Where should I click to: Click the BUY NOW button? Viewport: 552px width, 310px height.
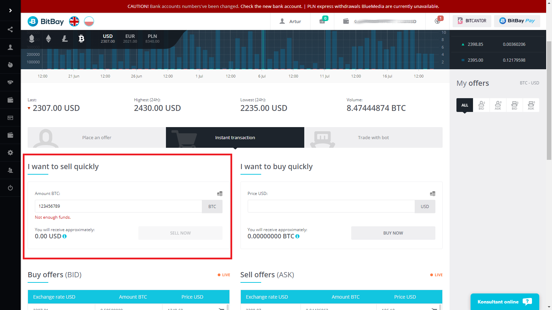[393, 233]
